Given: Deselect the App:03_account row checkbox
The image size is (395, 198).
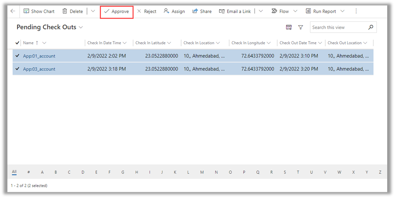Looking at the screenshot, I should click(x=17, y=69).
